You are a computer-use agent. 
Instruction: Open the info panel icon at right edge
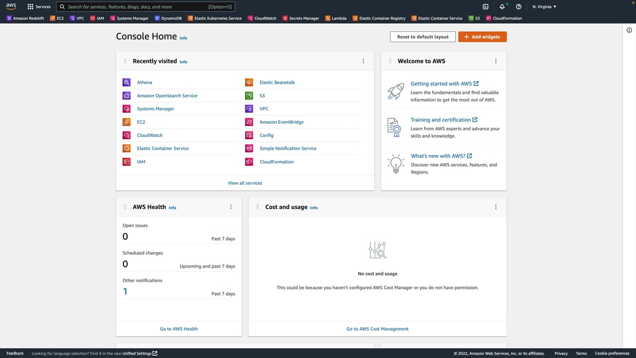tap(629, 30)
